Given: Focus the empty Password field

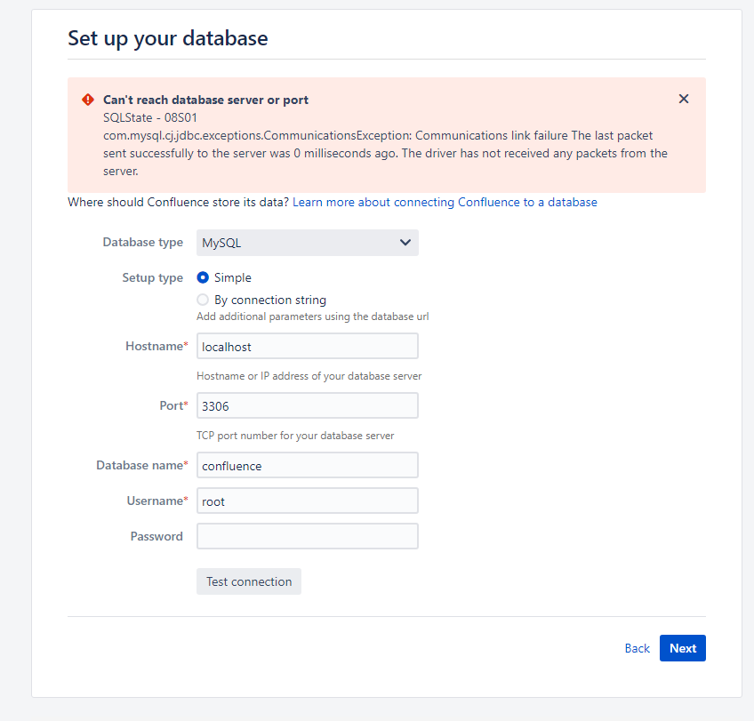Looking at the screenshot, I should [x=308, y=536].
